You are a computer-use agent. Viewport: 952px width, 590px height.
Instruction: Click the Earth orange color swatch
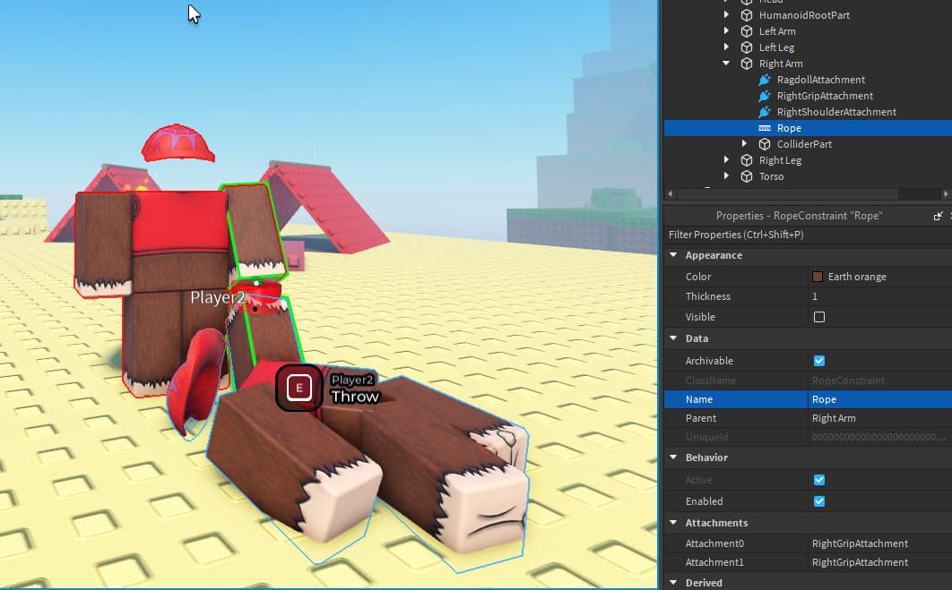(x=818, y=277)
